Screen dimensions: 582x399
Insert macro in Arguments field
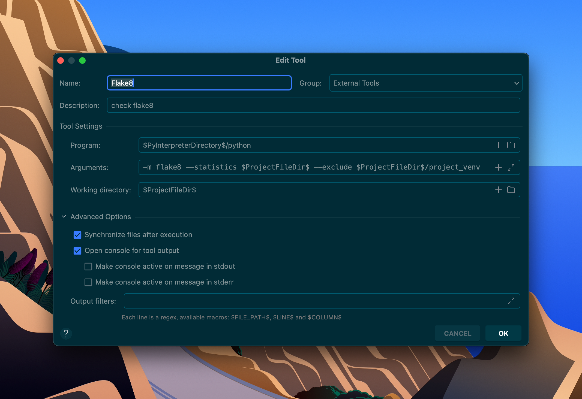[498, 167]
